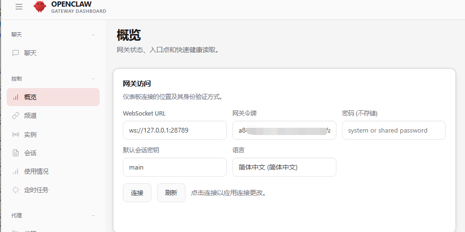Collapse the 代理 sidebar section
The width and height of the screenshot is (465, 232).
pos(93,215)
